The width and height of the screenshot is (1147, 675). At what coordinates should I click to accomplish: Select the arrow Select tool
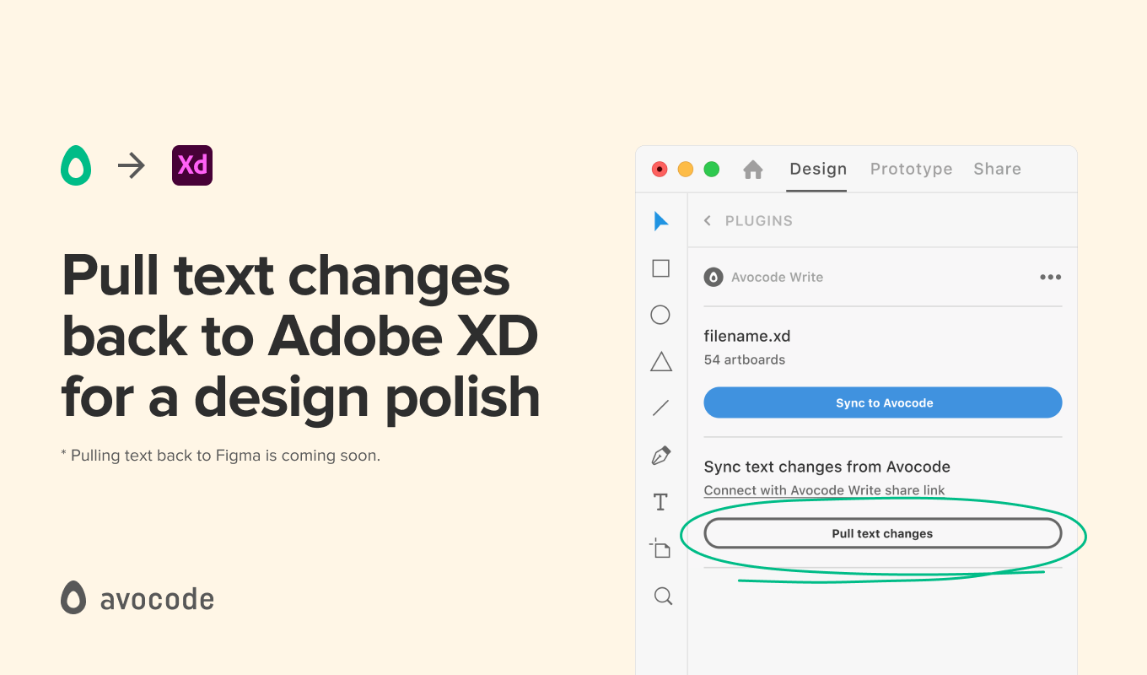[x=661, y=221]
